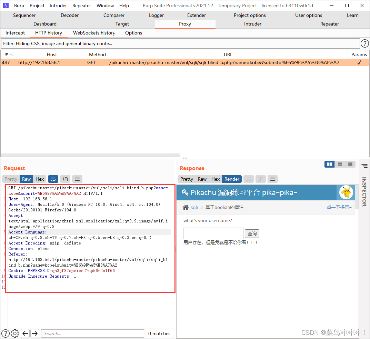Open the Burp menu
This screenshot has width=370, height=339.
[x=19, y=6]
